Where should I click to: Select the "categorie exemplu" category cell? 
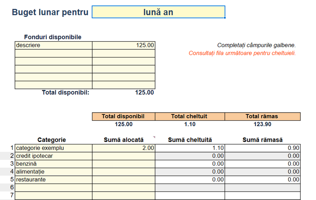(x=53, y=148)
